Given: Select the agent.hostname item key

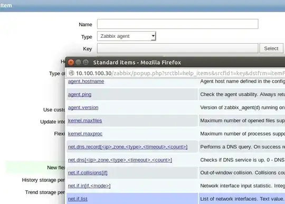Looking at the screenshot, I should [x=86, y=81].
